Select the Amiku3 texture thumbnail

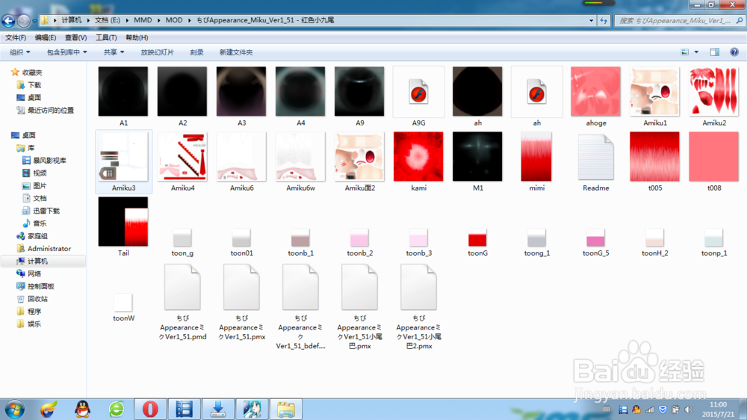(123, 157)
